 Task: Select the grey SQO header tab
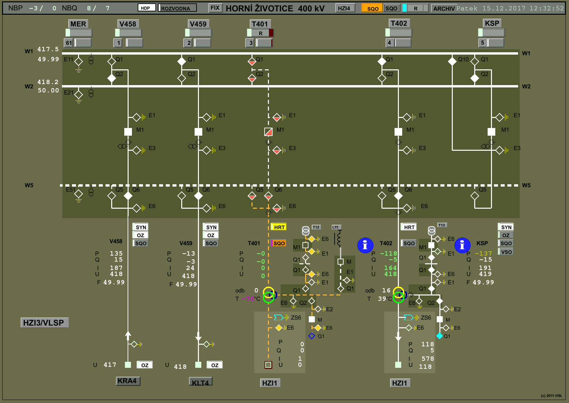pyautogui.click(x=392, y=8)
